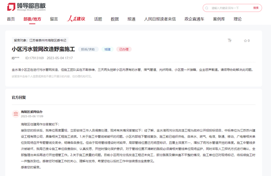The image size is (271, 176).
Task: Click the closing line 感谢您的留言
Action: pyautogui.click(x=31, y=167)
